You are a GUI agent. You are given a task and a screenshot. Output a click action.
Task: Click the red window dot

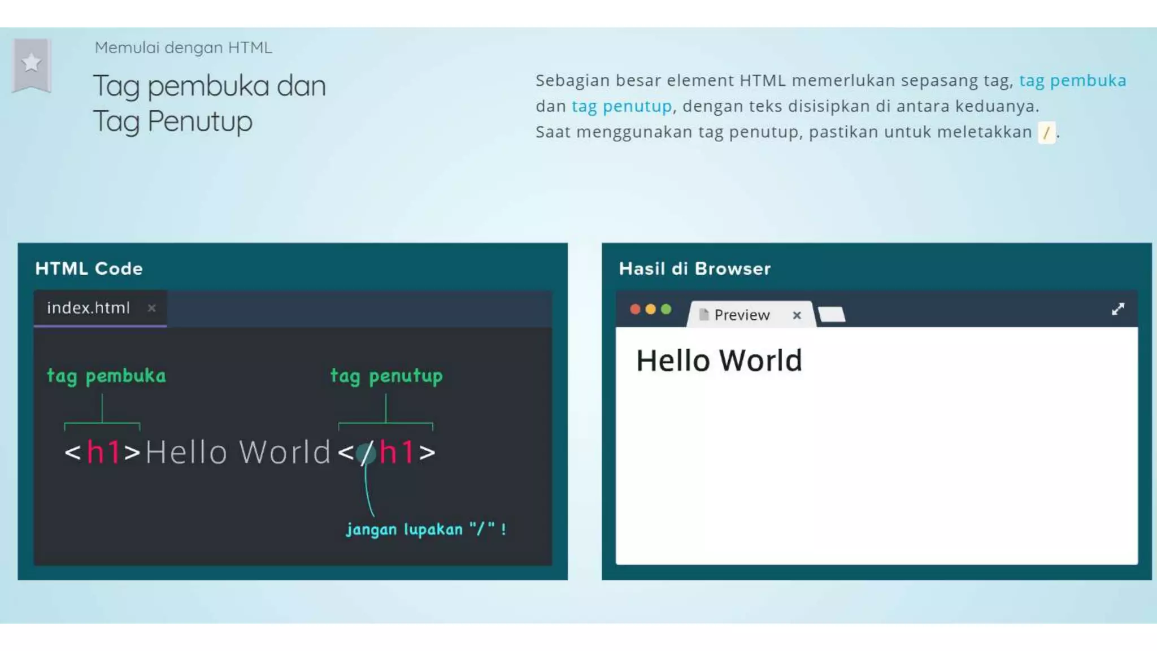[635, 309]
